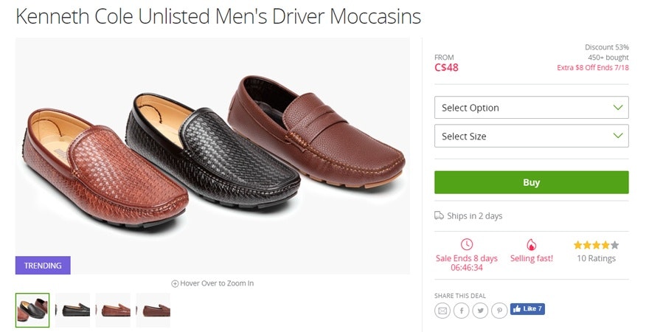Share this deal via email icon
Screen dimensions: 649x332
pyautogui.click(x=442, y=311)
